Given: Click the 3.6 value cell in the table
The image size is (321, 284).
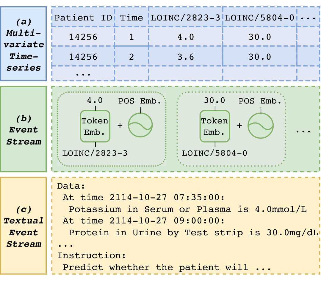Looking at the screenshot, I should tap(185, 56).
